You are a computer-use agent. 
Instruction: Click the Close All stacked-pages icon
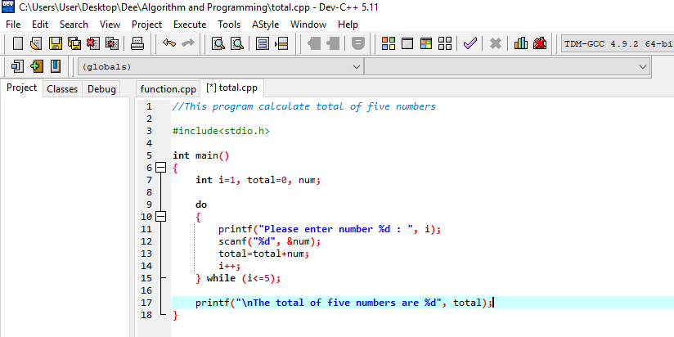pos(112,43)
